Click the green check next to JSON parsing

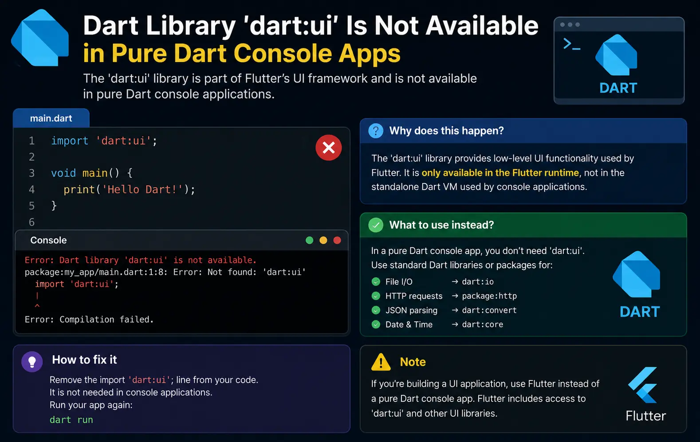(x=376, y=310)
